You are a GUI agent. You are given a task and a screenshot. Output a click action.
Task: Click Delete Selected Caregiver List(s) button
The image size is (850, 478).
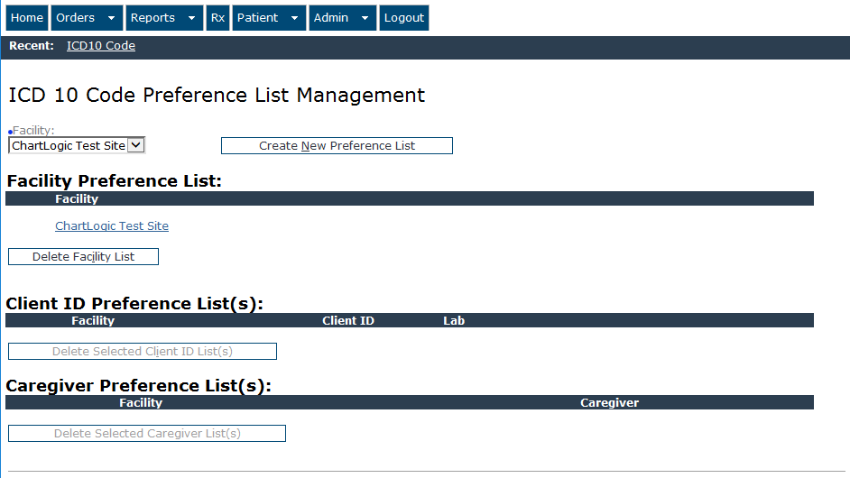tap(147, 433)
